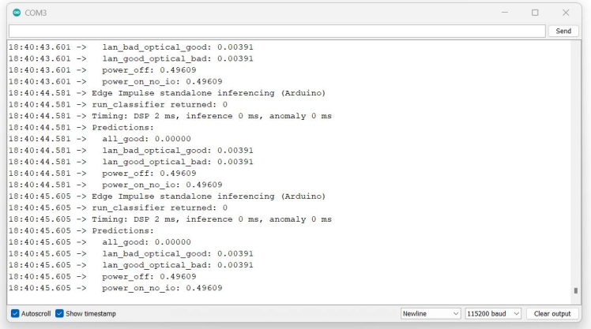Open the 115200 baud rate dropdown
The width and height of the screenshot is (591, 329).
click(493, 313)
